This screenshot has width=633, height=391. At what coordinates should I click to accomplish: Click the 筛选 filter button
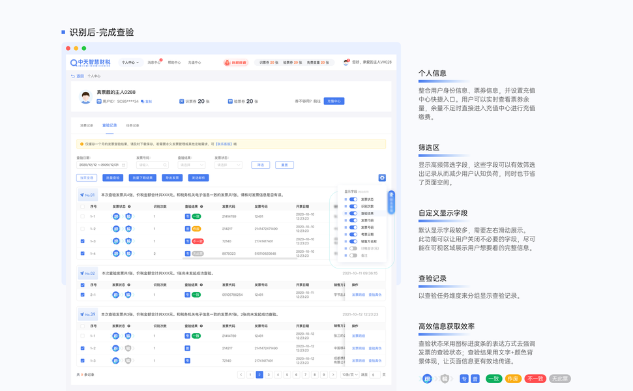click(x=260, y=165)
